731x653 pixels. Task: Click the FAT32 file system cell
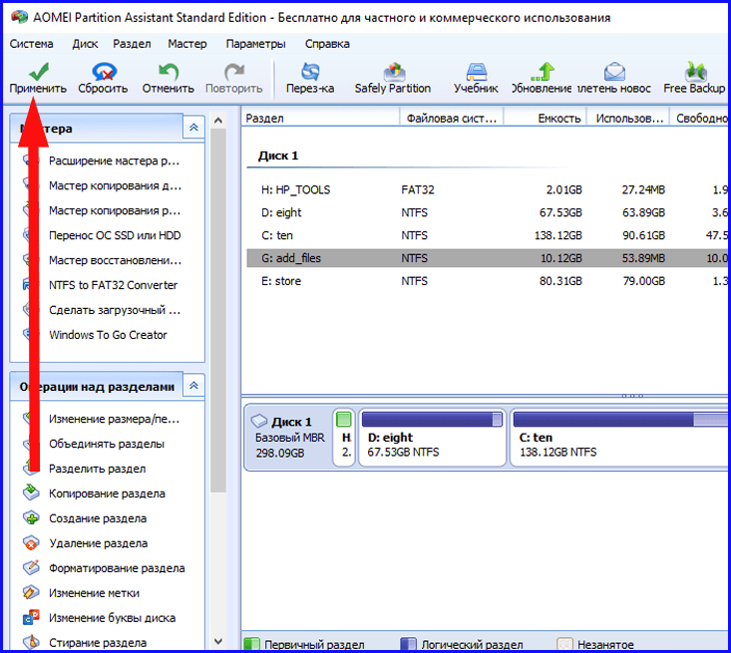tap(418, 189)
